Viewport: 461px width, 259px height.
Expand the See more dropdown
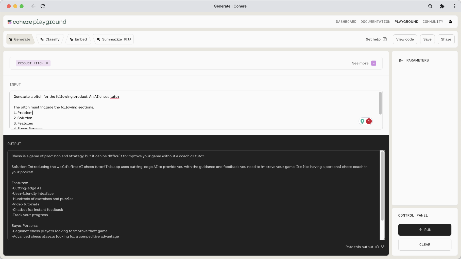[x=373, y=63]
